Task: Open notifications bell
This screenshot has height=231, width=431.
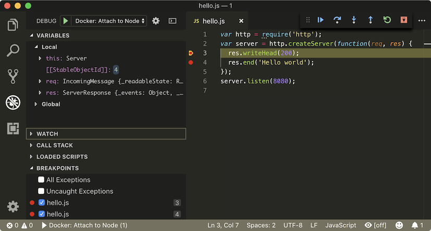Action: [x=417, y=225]
